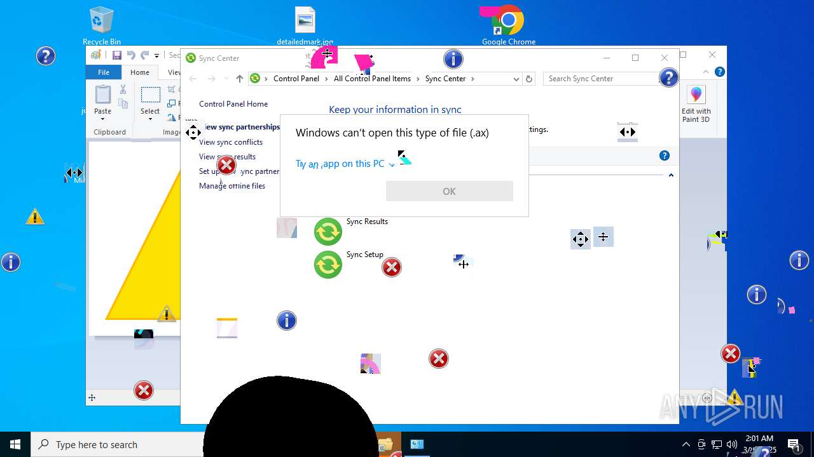Select the Sync Results item
Screen dimensions: 814x457
pos(351,231)
